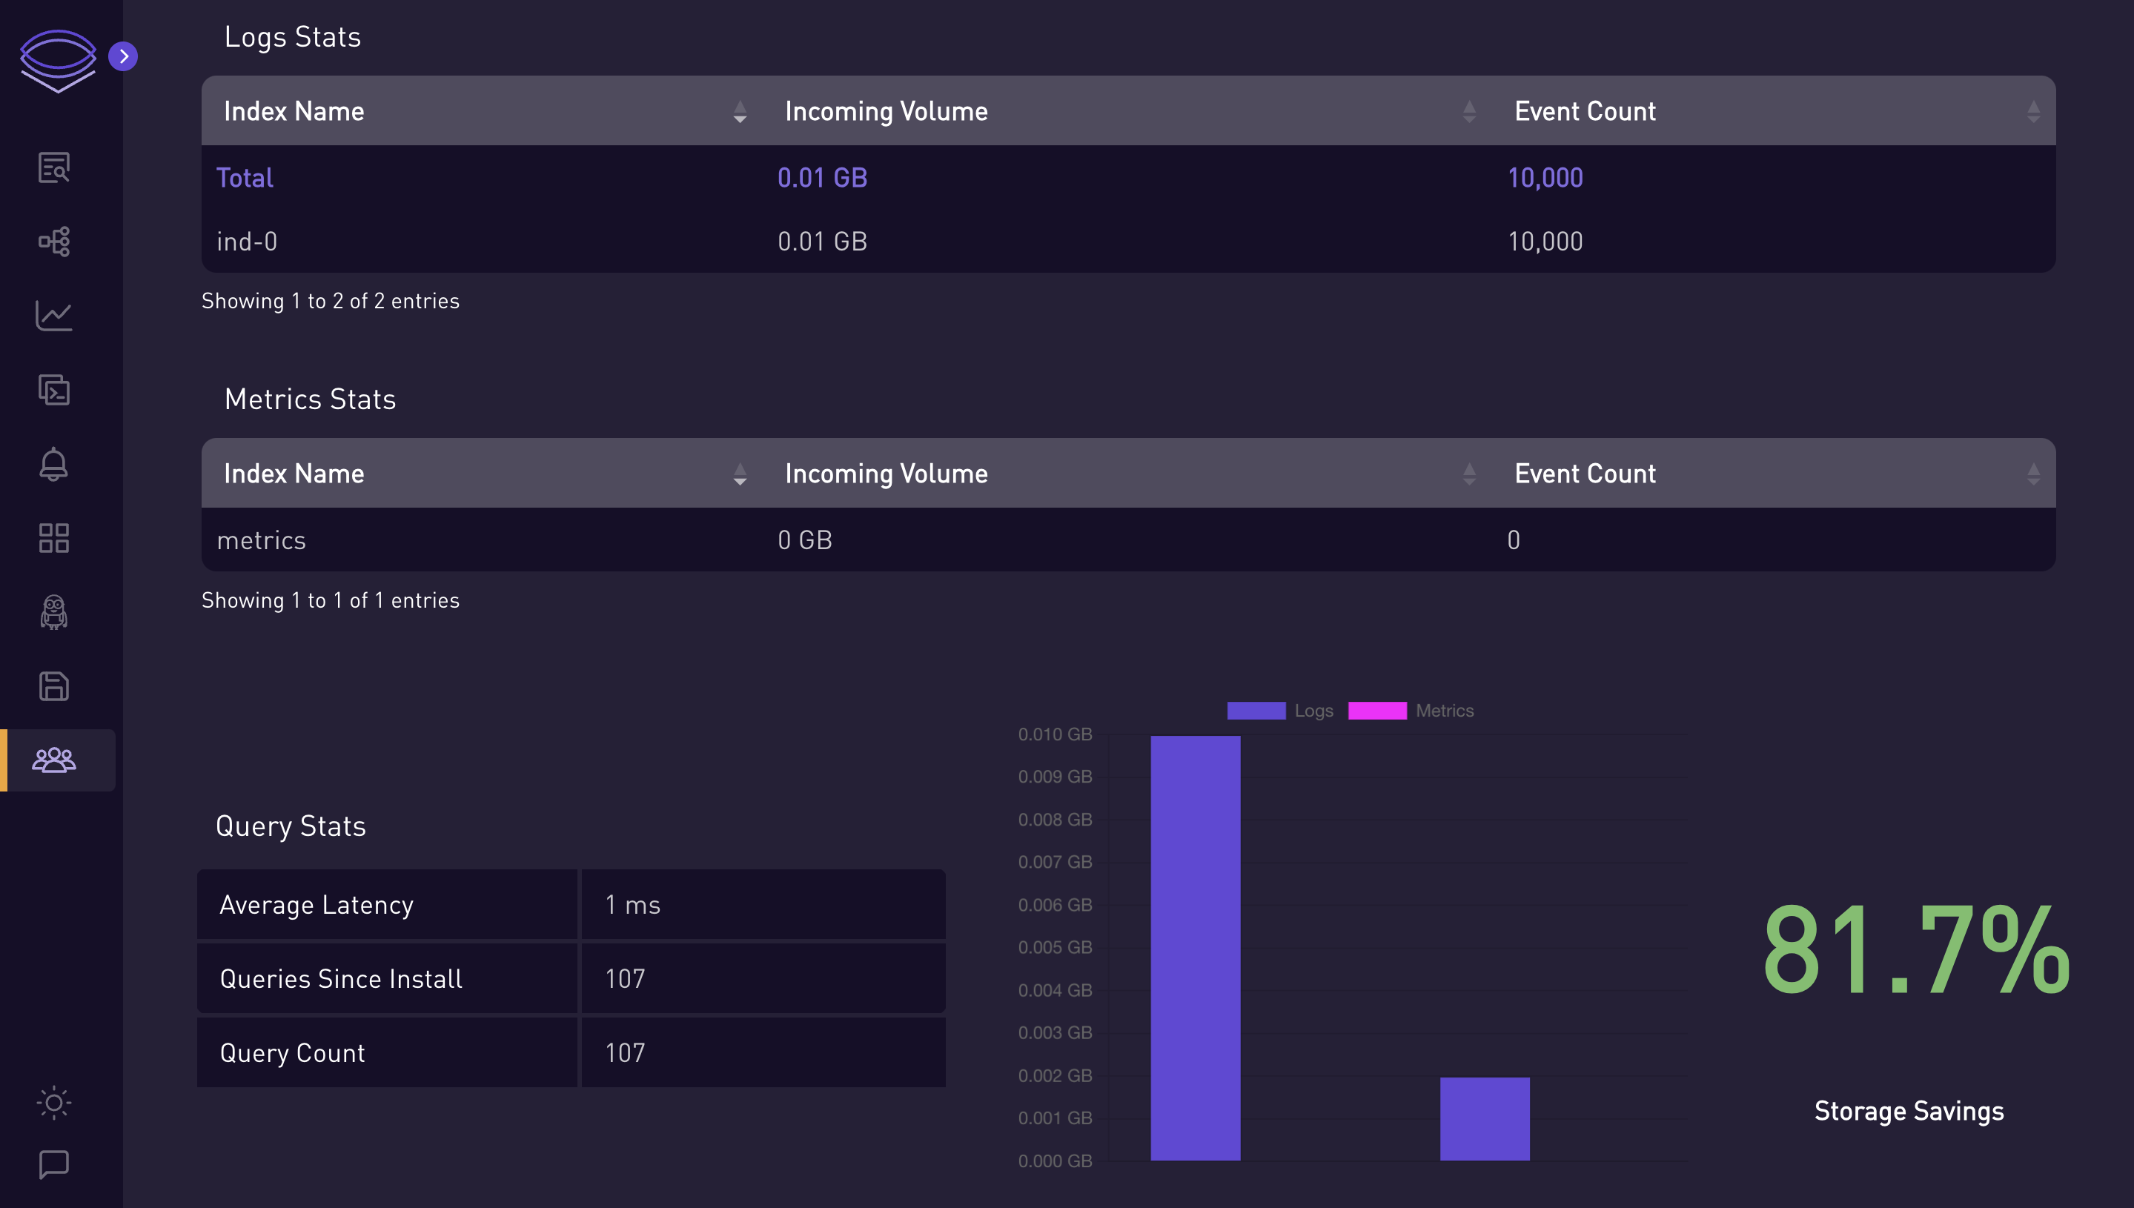Sort Metrics Stats by Index Name
Viewport: 2134px width, 1208px height.
point(740,474)
